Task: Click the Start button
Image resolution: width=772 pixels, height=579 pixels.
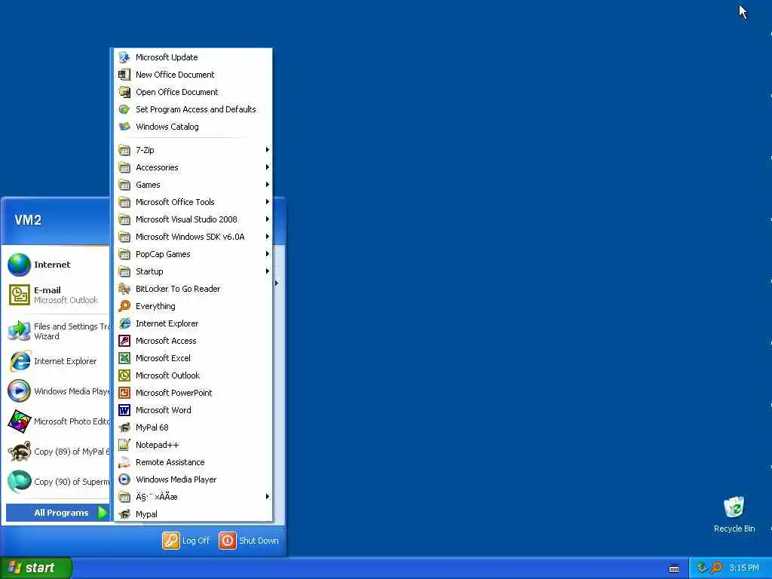Action: (36, 568)
